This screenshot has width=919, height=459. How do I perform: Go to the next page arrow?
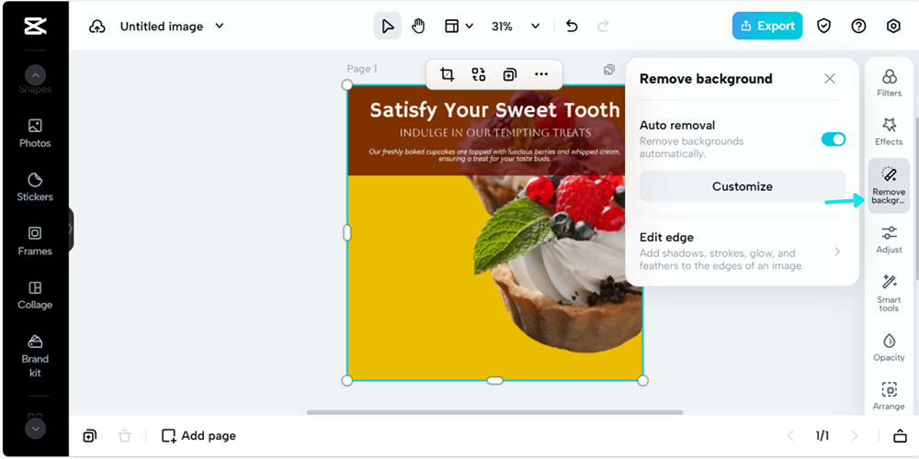855,435
